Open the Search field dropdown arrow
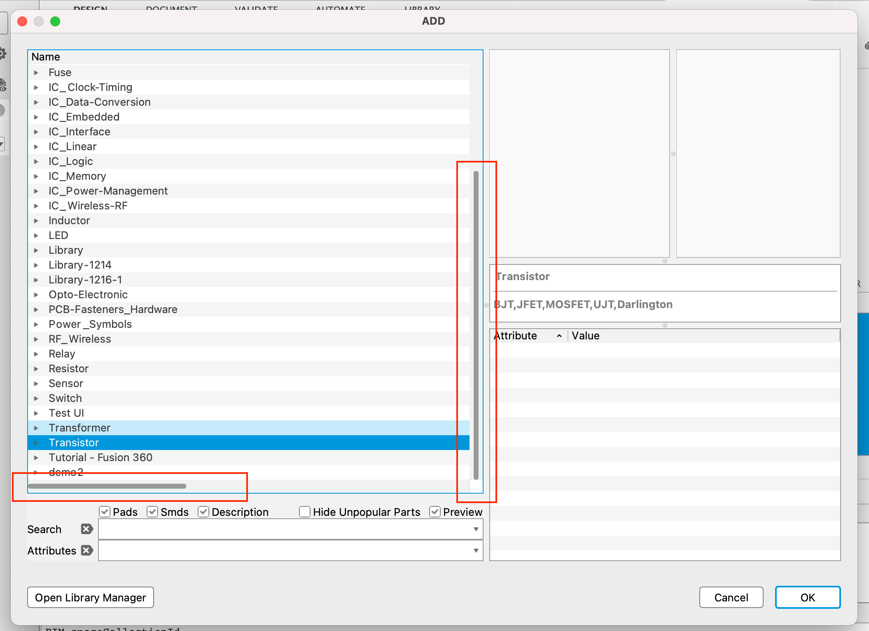869x631 pixels. coord(476,529)
